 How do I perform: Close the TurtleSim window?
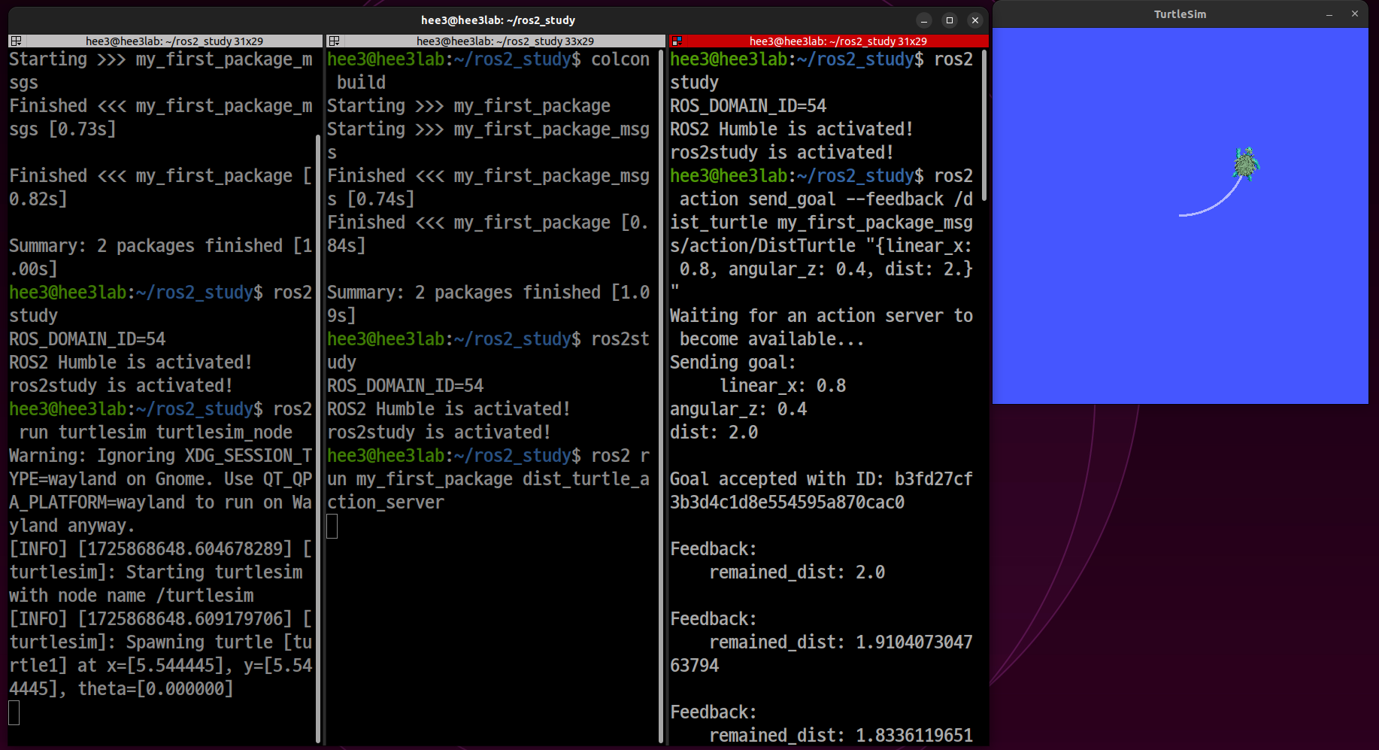[1355, 14]
